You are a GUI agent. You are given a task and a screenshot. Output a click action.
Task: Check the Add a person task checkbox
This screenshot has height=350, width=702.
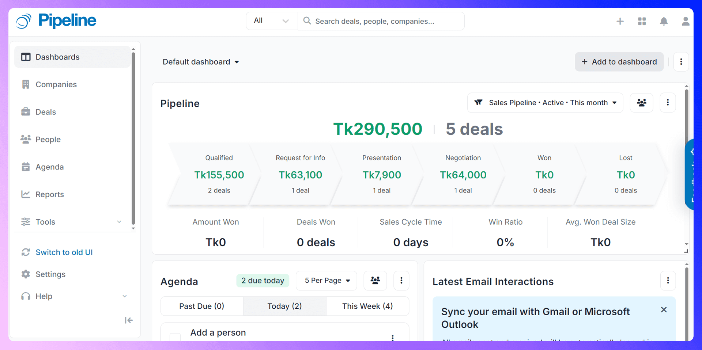[175, 338]
